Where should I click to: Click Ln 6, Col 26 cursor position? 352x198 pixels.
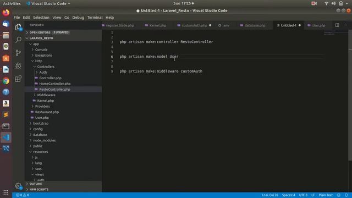[270, 195]
